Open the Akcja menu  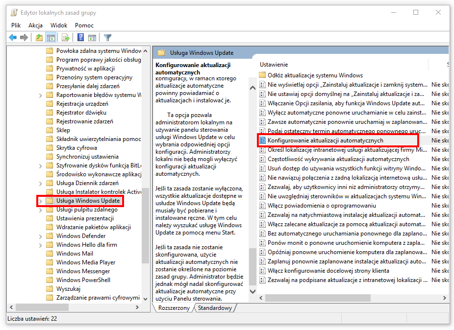[x=35, y=25]
